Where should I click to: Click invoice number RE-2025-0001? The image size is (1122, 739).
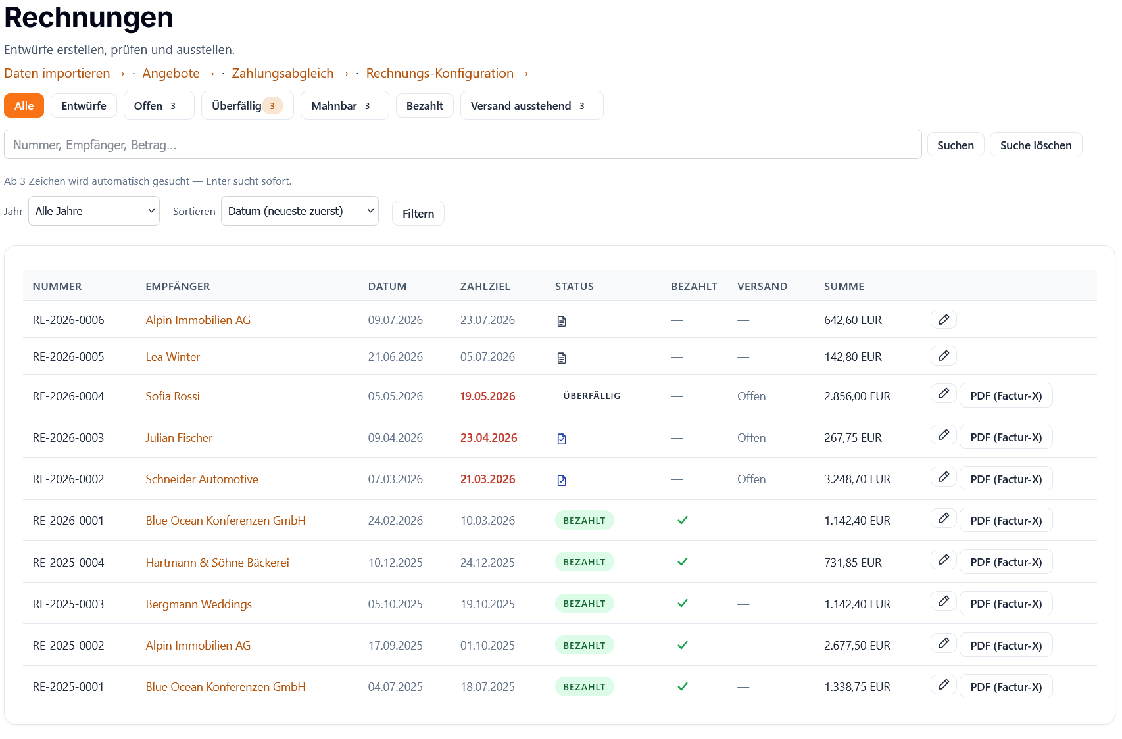tap(68, 687)
